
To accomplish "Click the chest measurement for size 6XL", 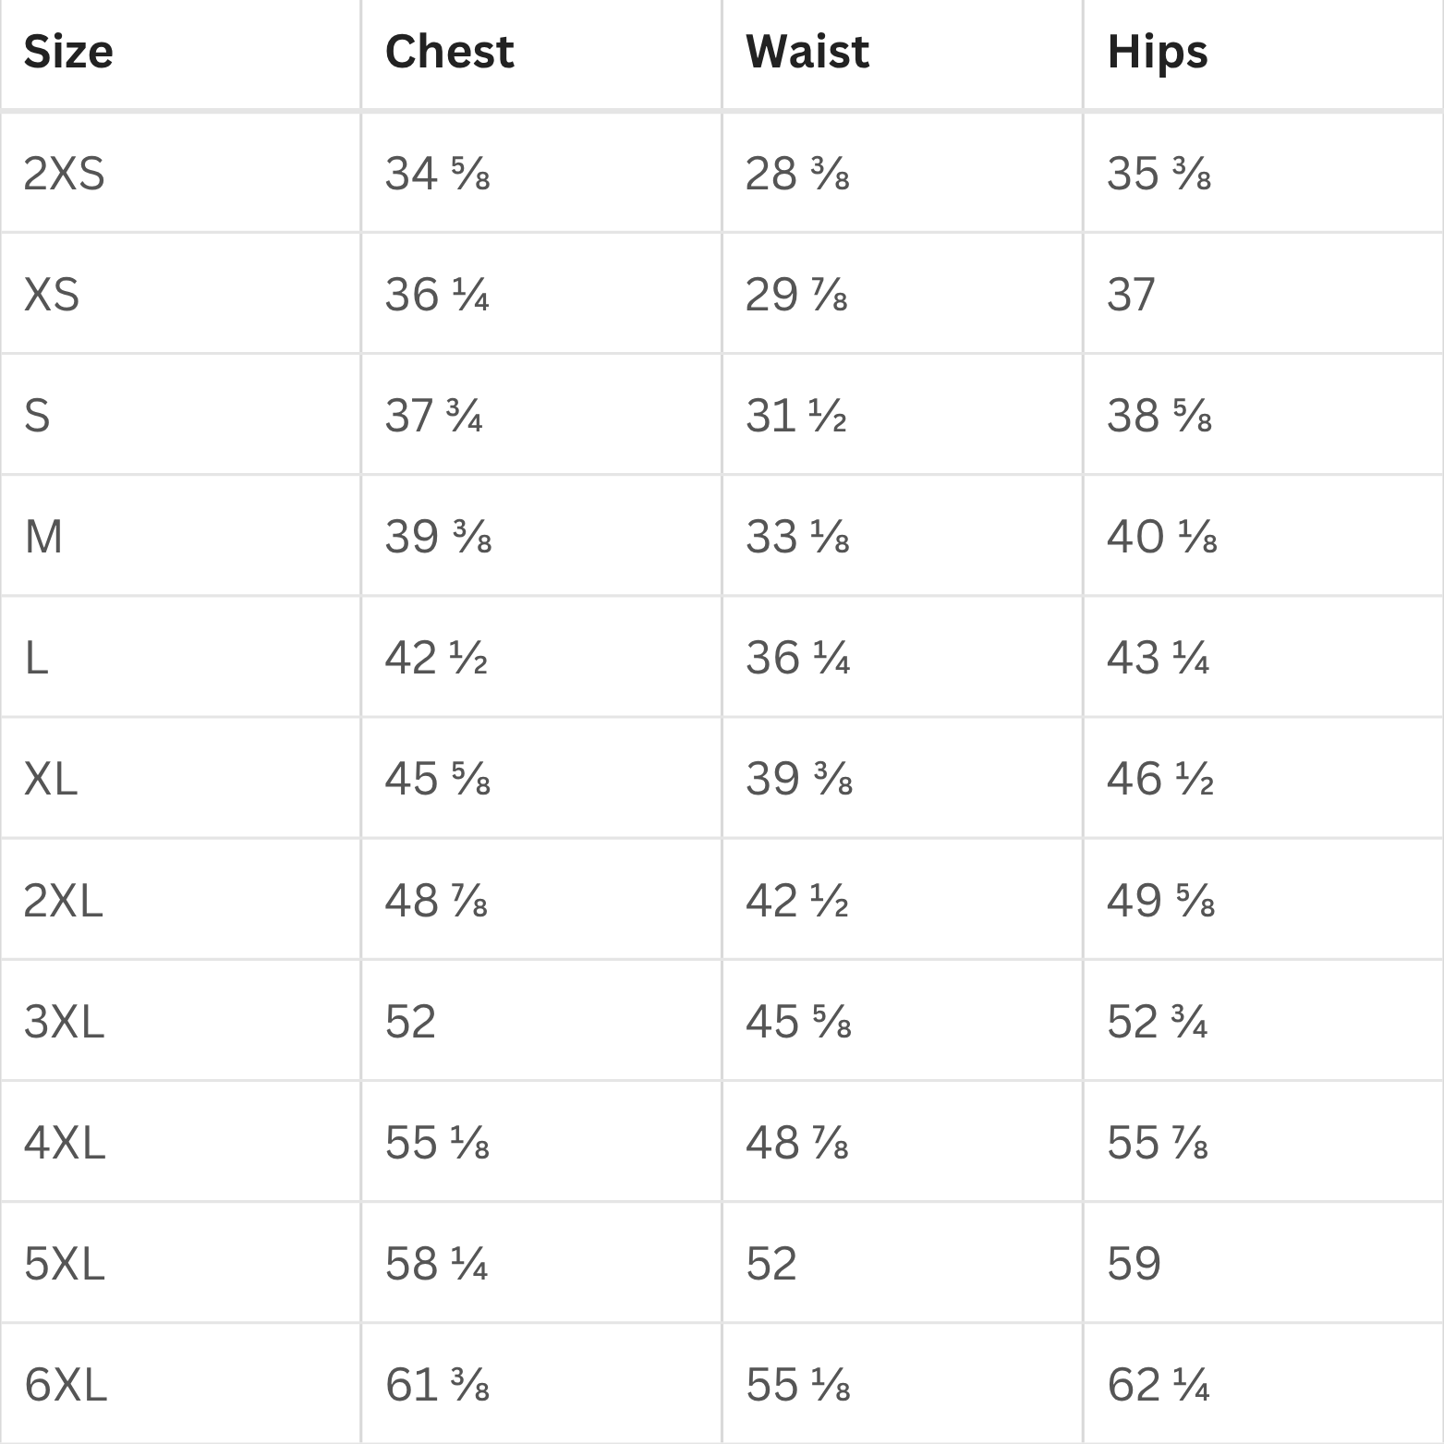I will click(436, 1384).
